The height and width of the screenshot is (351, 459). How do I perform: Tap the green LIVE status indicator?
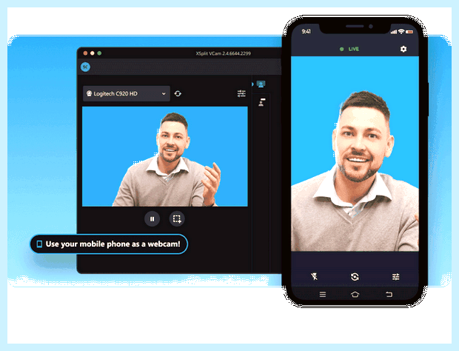(349, 49)
